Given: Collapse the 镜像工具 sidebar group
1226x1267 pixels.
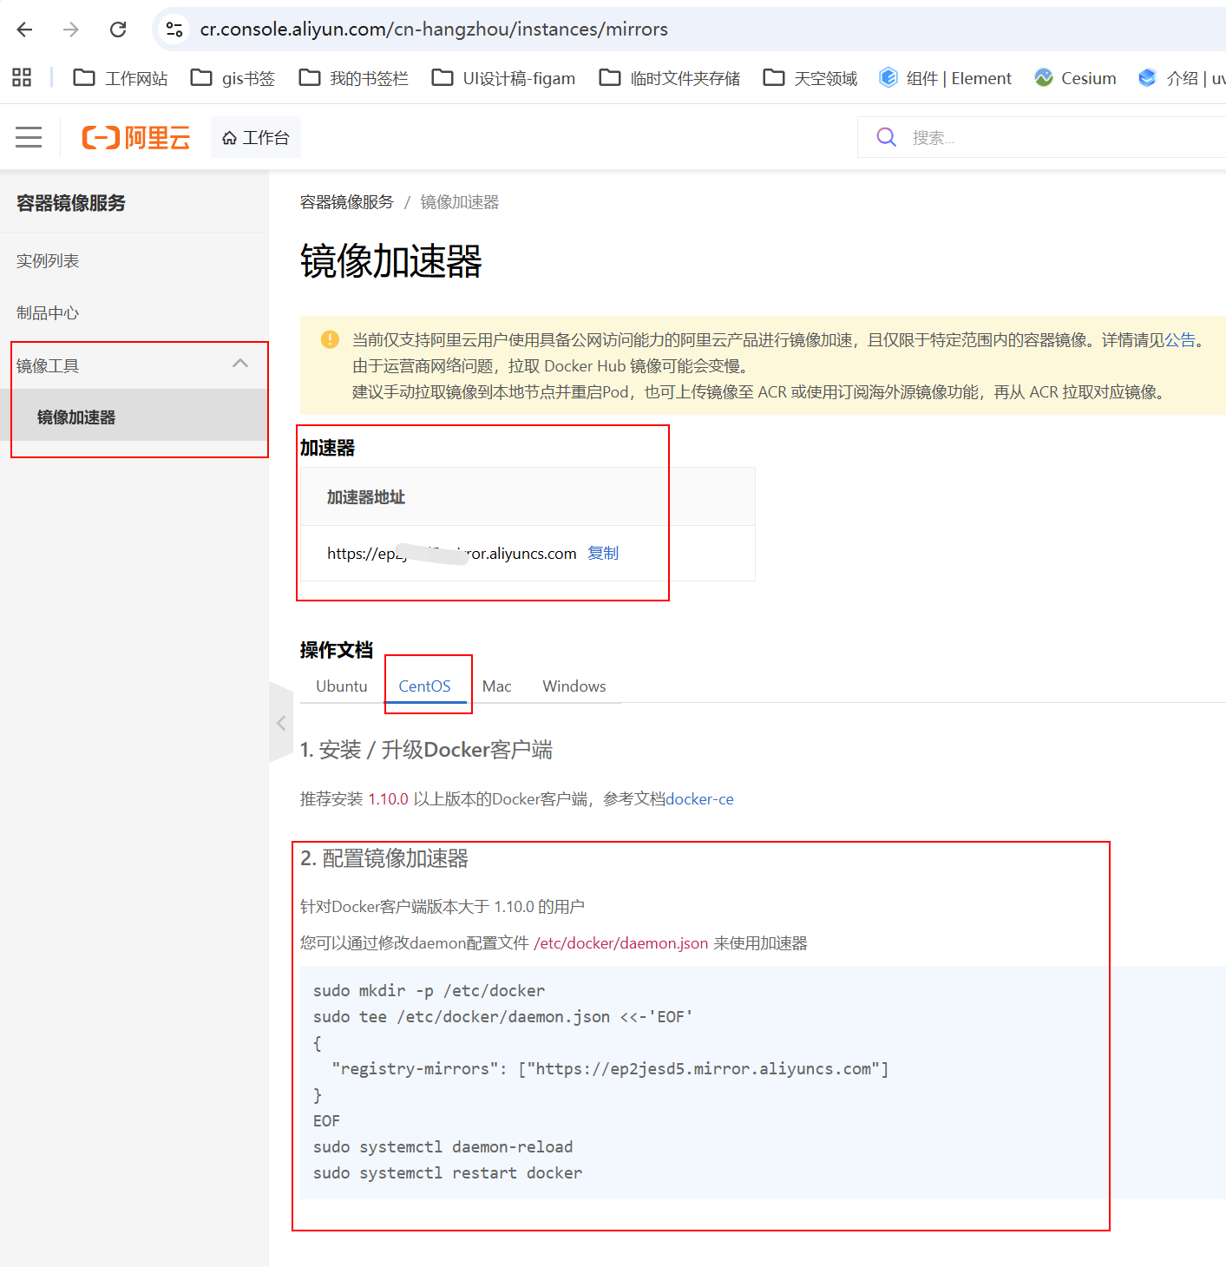Looking at the screenshot, I should click(x=134, y=365).
